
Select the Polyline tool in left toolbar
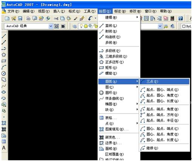click(4, 49)
